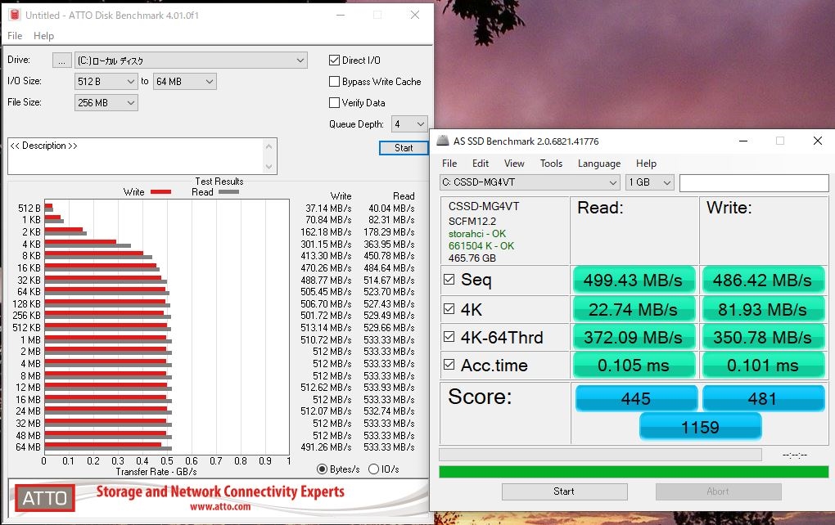Open the I/O Size end dropdown showing 64 MB
Viewport: 835px width, 525px height.
click(x=185, y=82)
